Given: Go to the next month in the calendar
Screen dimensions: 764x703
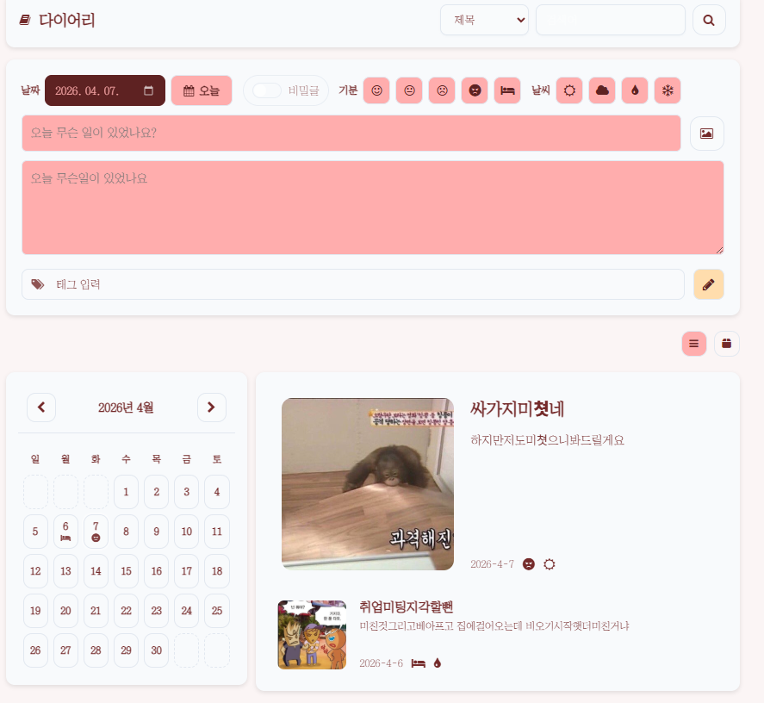Looking at the screenshot, I should 212,407.
